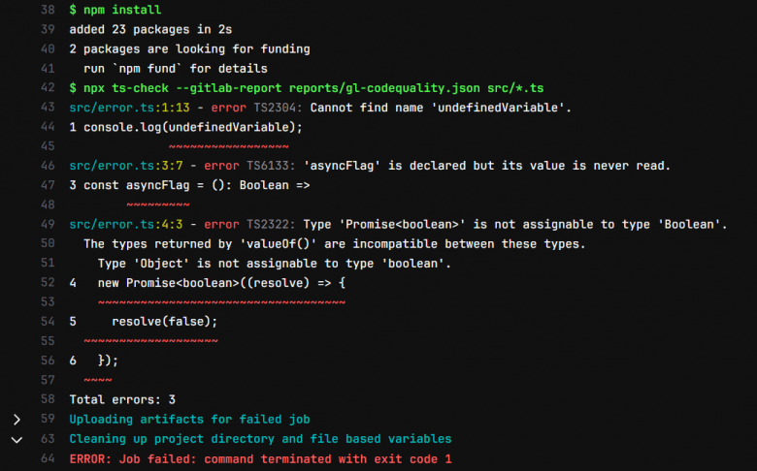
Task: Click 'Cleaning up project directory' section header
Action: pyautogui.click(x=260, y=439)
